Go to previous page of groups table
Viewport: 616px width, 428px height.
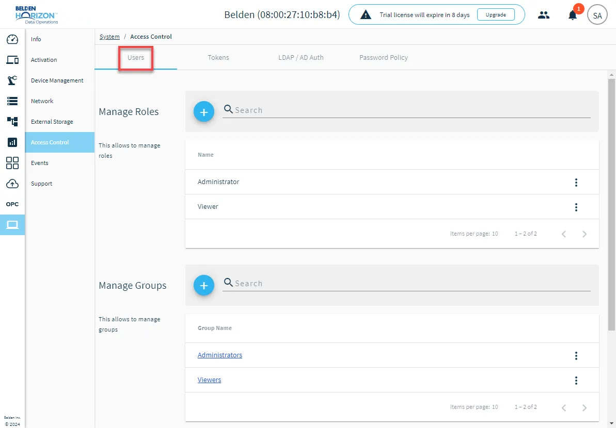click(x=564, y=407)
